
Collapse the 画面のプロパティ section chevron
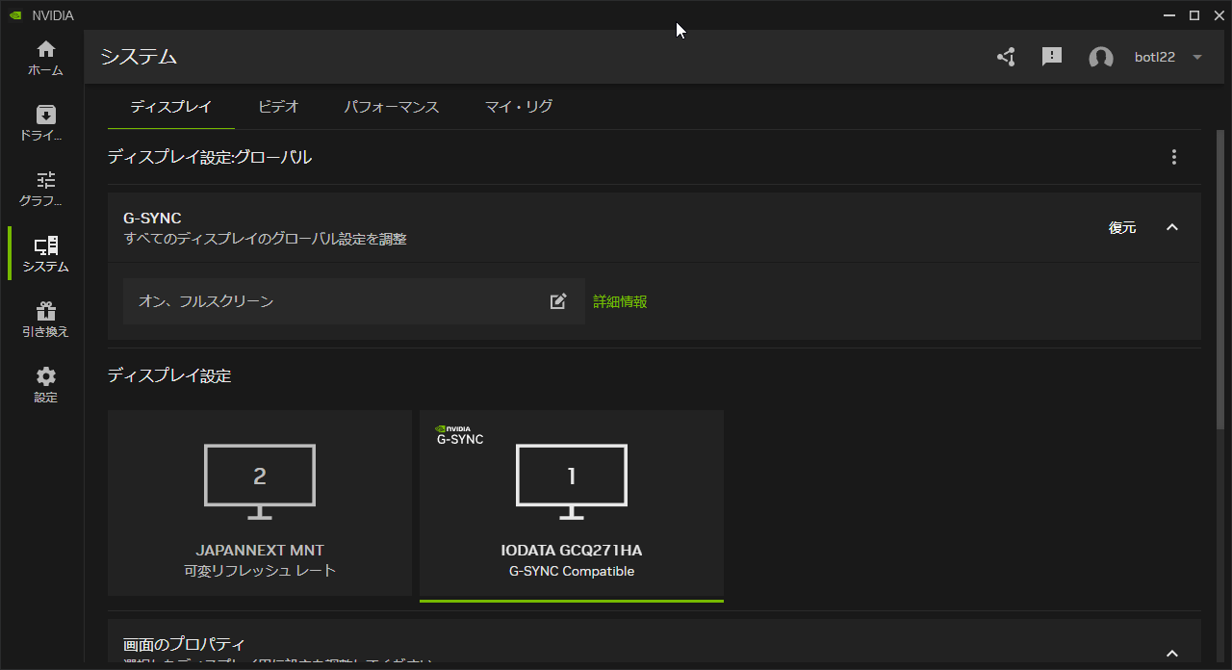(x=1171, y=654)
